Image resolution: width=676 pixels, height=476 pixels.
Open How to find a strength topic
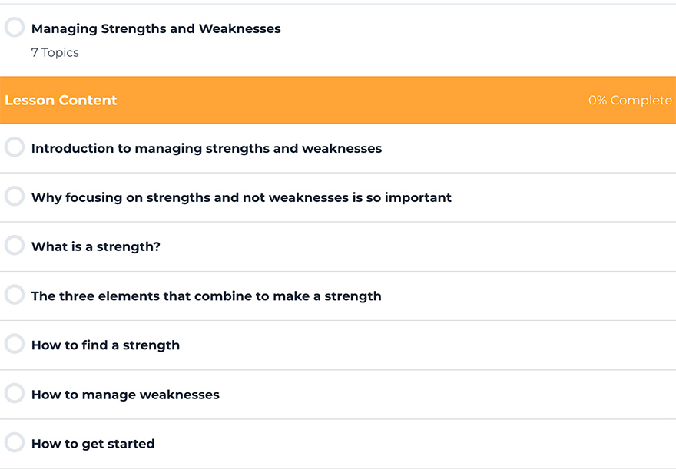[106, 345]
